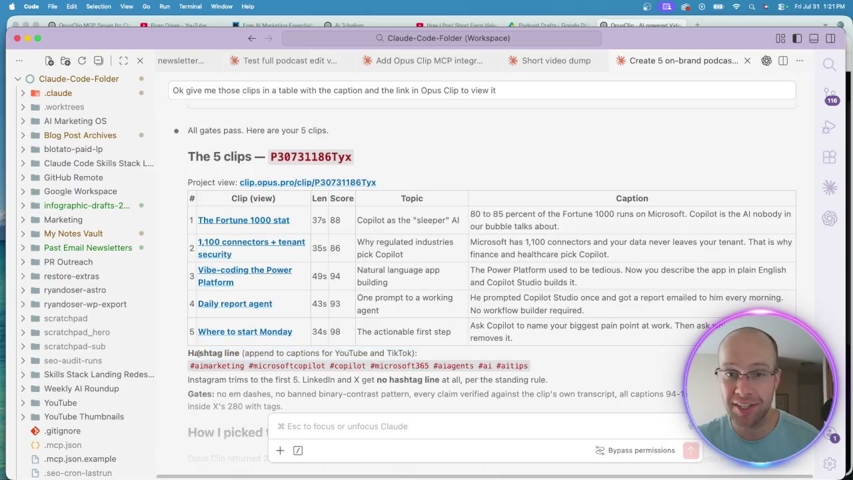This screenshot has height=480, width=853.
Task: Expand the AI Marketing OS folder
Action: [23, 121]
